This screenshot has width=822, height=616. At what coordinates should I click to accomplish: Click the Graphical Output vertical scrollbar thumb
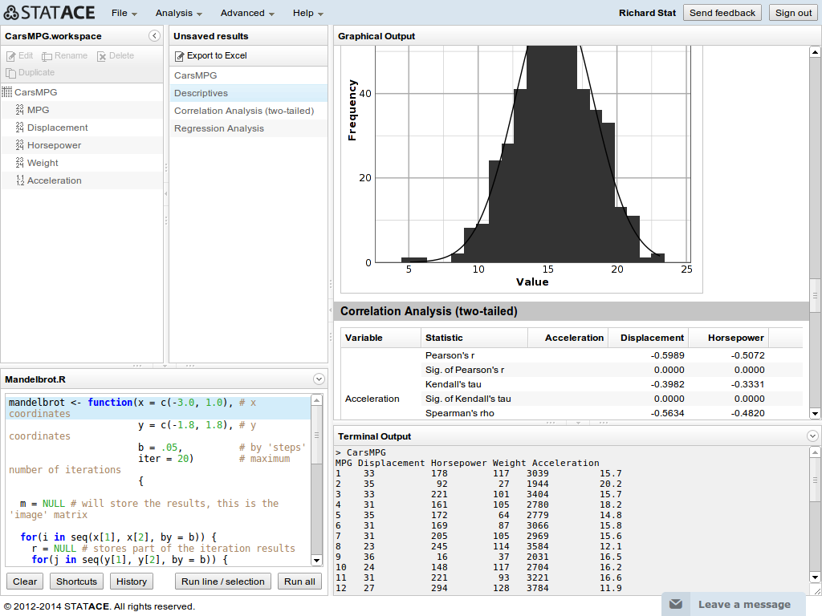click(x=815, y=295)
